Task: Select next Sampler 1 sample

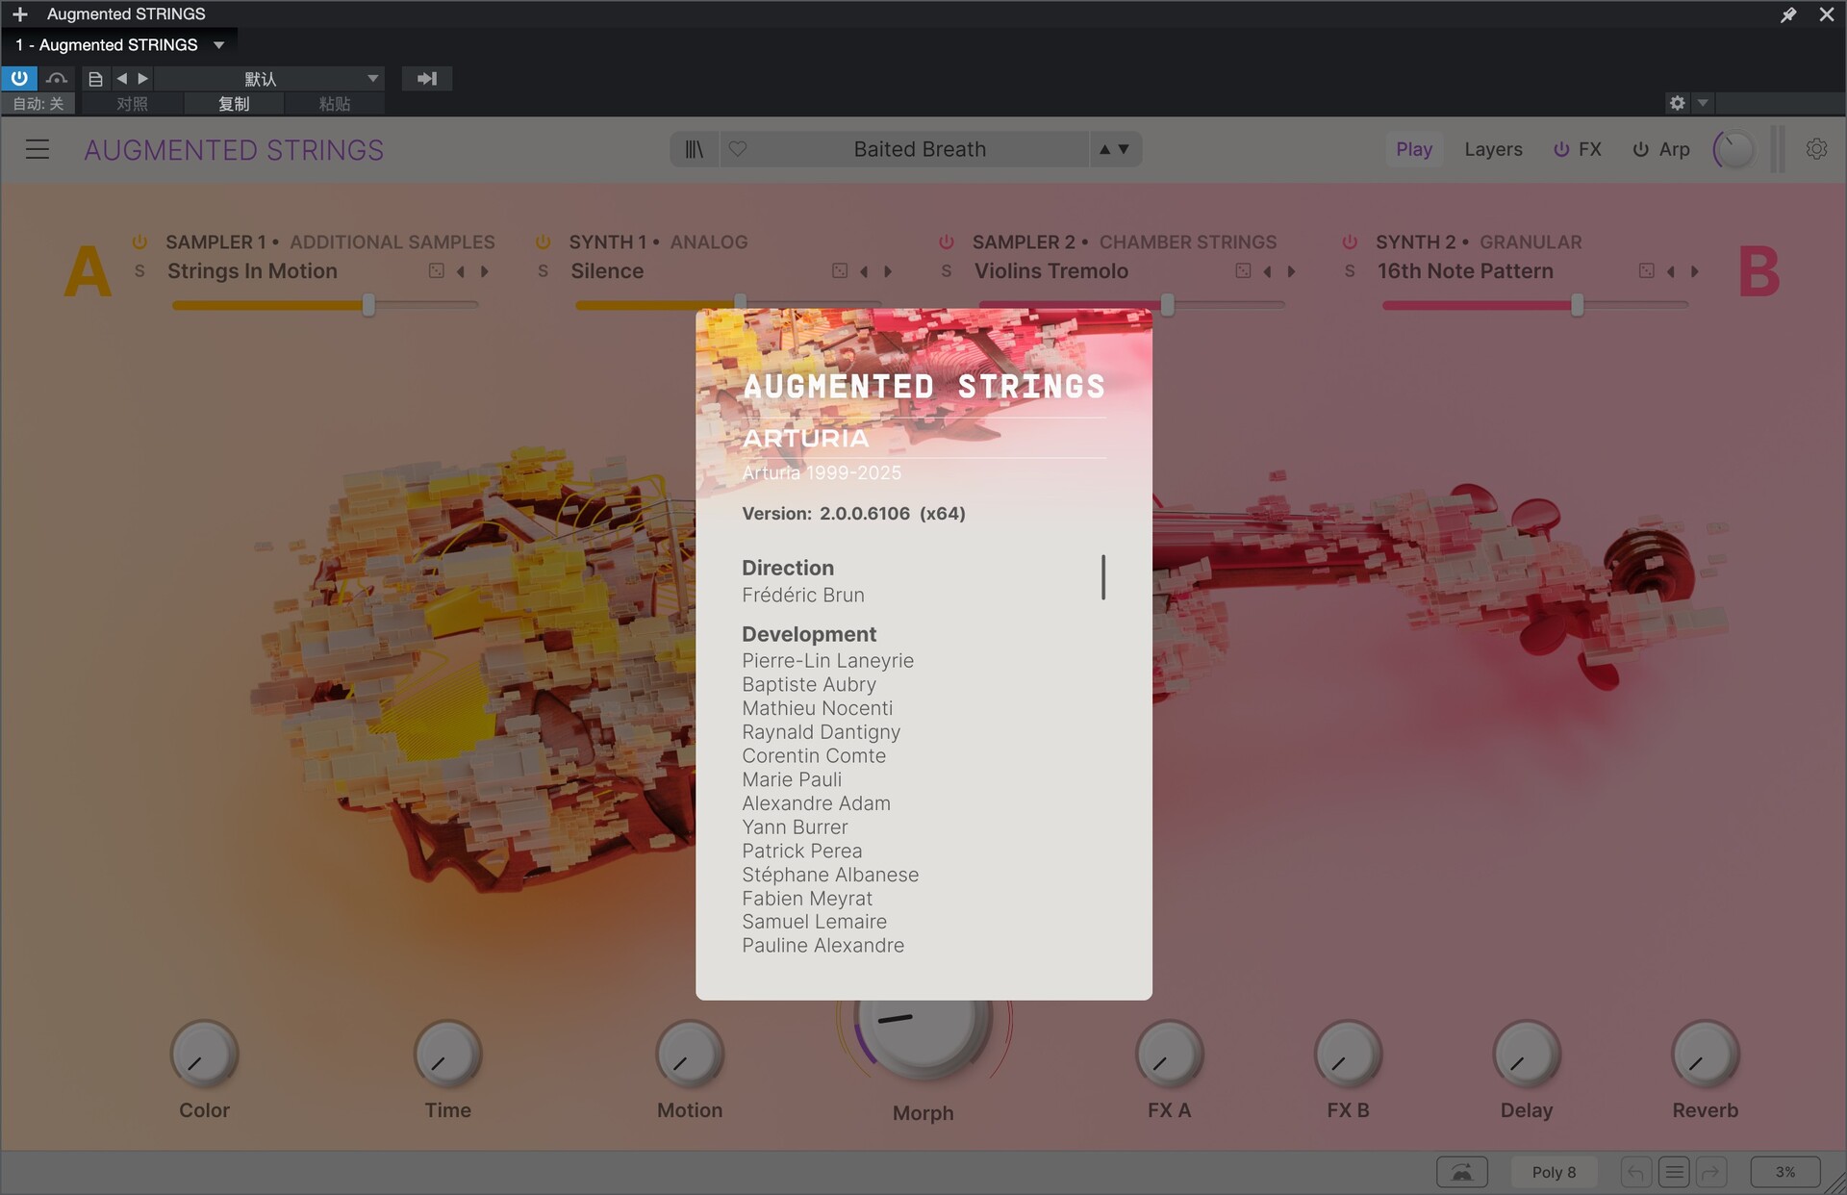Action: coord(485,271)
